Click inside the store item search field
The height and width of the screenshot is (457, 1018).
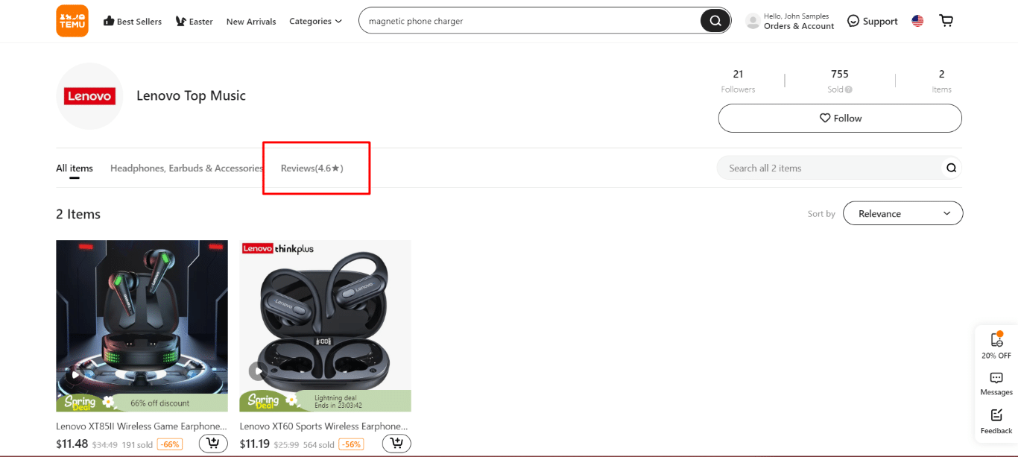[820, 168]
